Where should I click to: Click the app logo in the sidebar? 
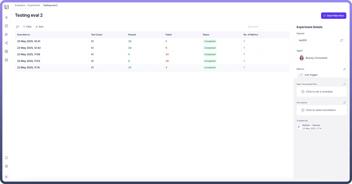[x=7, y=7]
